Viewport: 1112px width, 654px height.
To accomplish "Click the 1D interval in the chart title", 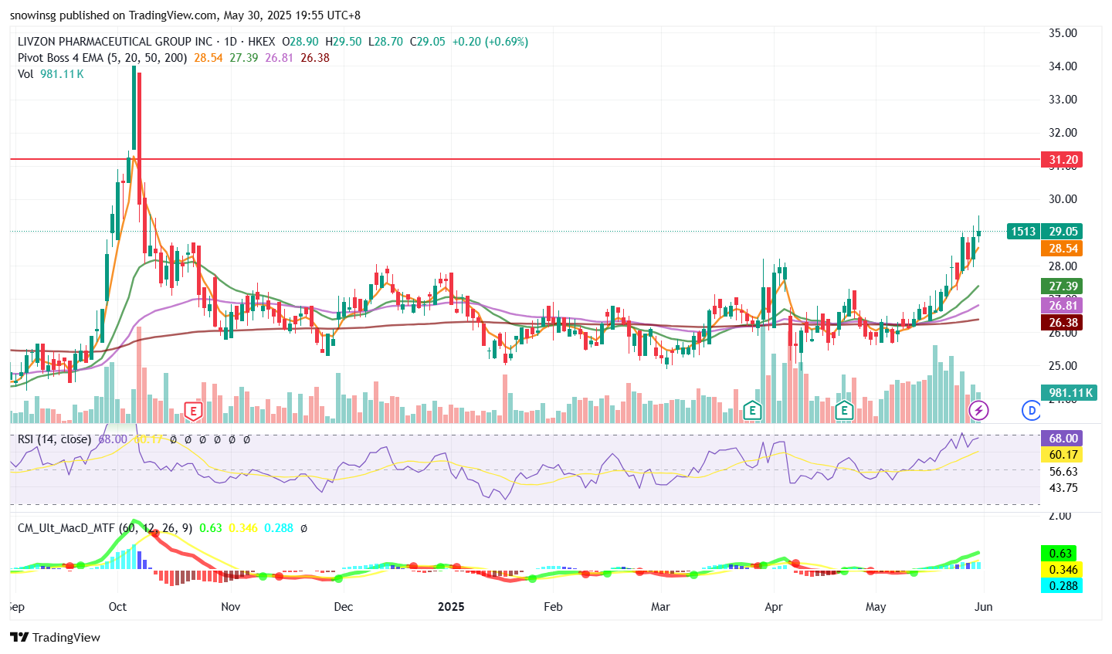I will [x=230, y=42].
